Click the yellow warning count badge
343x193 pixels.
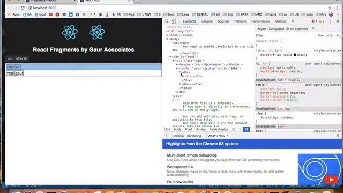click(x=322, y=21)
